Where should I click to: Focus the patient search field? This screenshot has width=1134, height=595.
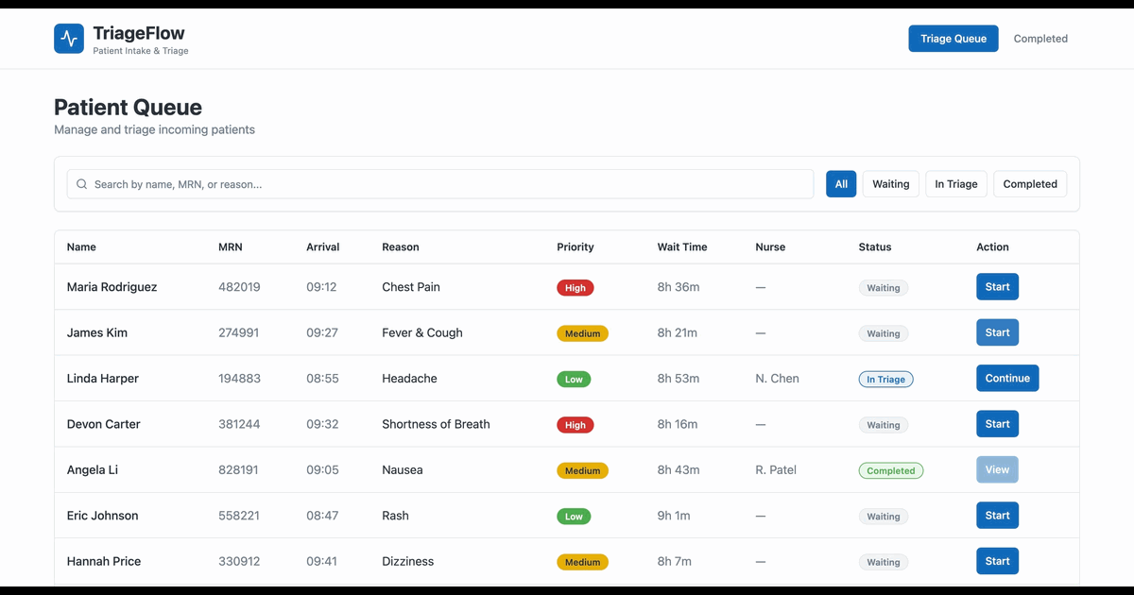pyautogui.click(x=440, y=184)
